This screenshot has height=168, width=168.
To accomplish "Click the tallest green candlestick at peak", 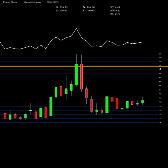I will coord(76,74).
